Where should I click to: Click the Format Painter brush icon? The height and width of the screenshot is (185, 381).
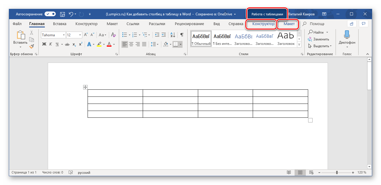(x=32, y=46)
